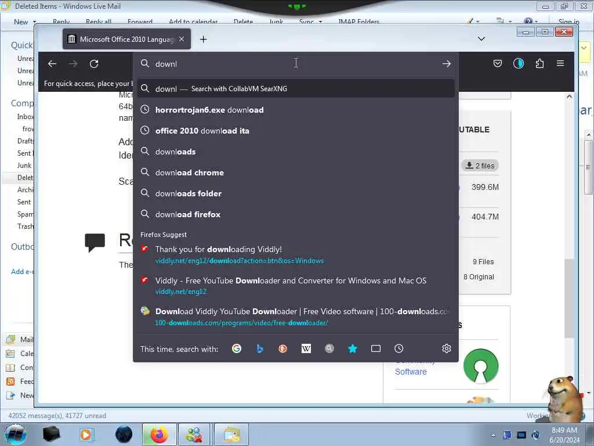Search with Wikipedia this time
This screenshot has height=446, width=594.
(306, 348)
